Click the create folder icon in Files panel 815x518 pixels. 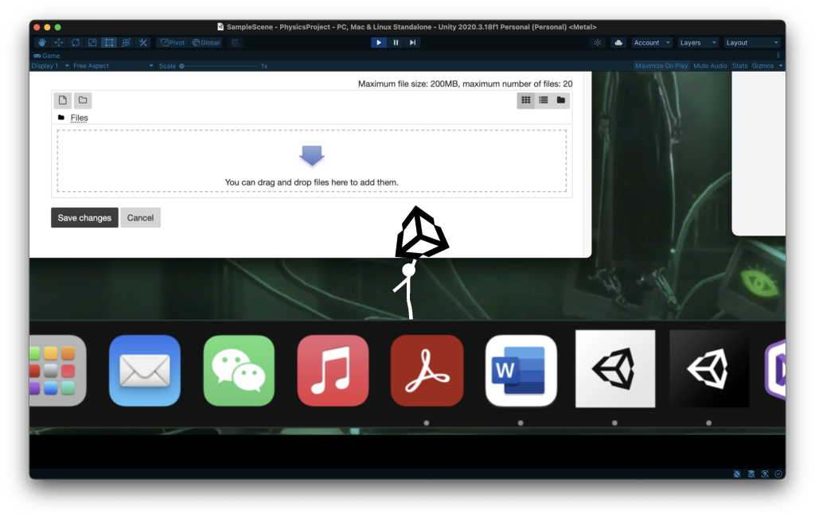coord(83,99)
